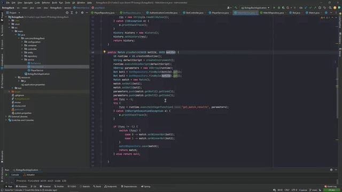Switch to BotController.java tab
Viewport: 342px width, 192px height.
point(193,13)
